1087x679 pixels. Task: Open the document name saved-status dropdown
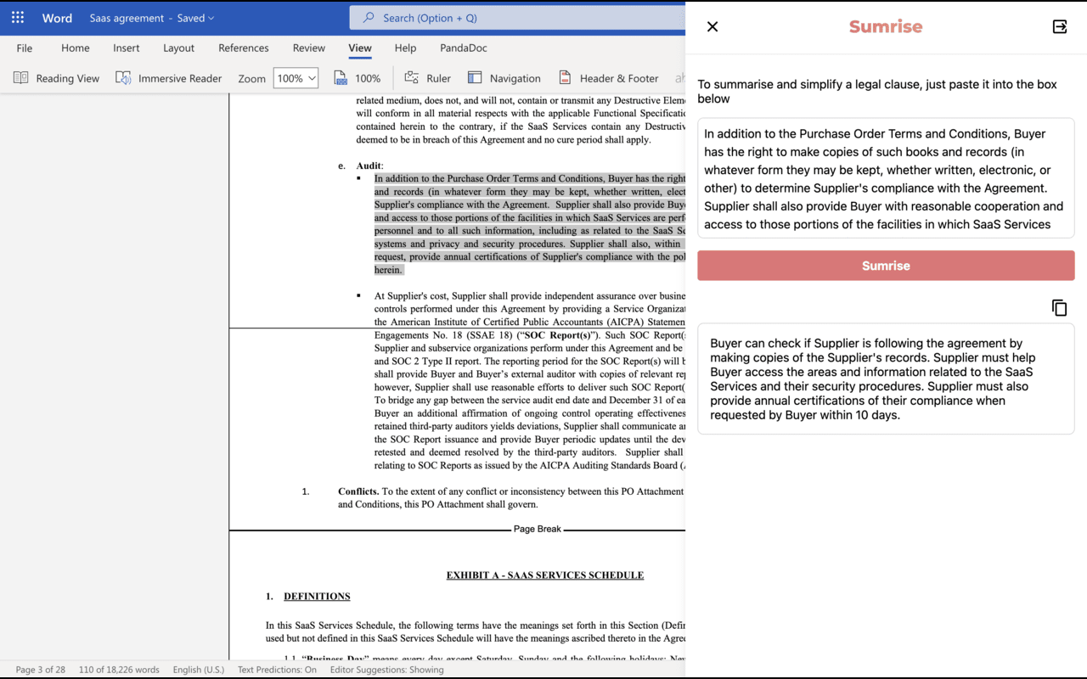[211, 18]
